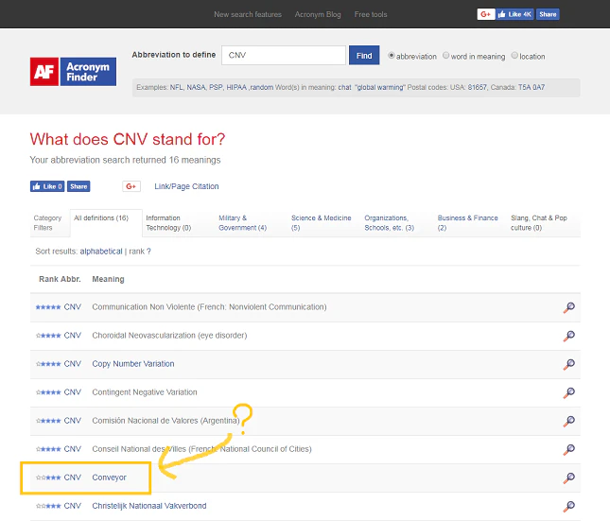Viewport: 610px width, 521px height.
Task: Open the Christelijk Nationaal Vakverbond link
Action: (x=149, y=506)
